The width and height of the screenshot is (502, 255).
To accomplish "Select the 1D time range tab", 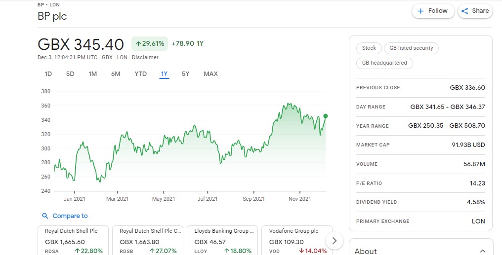I will [48, 74].
